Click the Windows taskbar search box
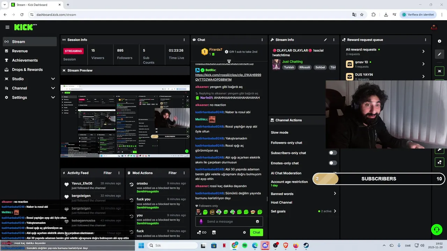 coord(172,245)
